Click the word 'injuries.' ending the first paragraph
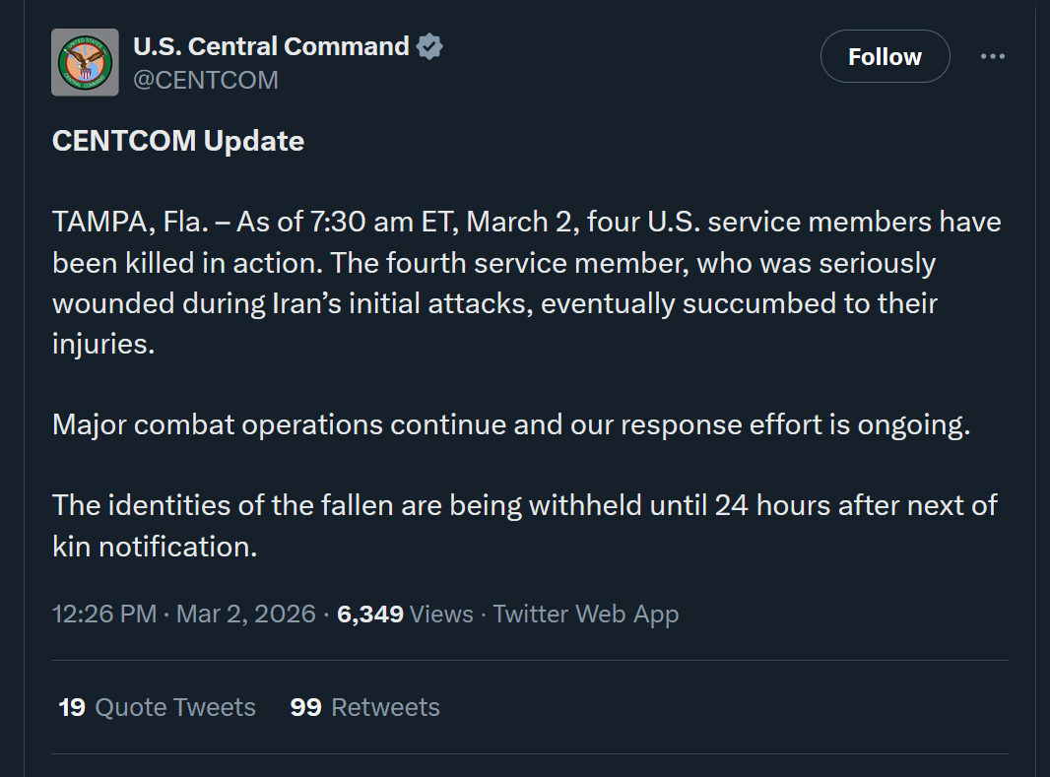This screenshot has width=1050, height=777. (x=103, y=344)
